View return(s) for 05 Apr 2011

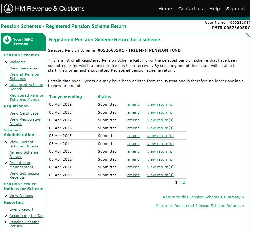coord(160,167)
